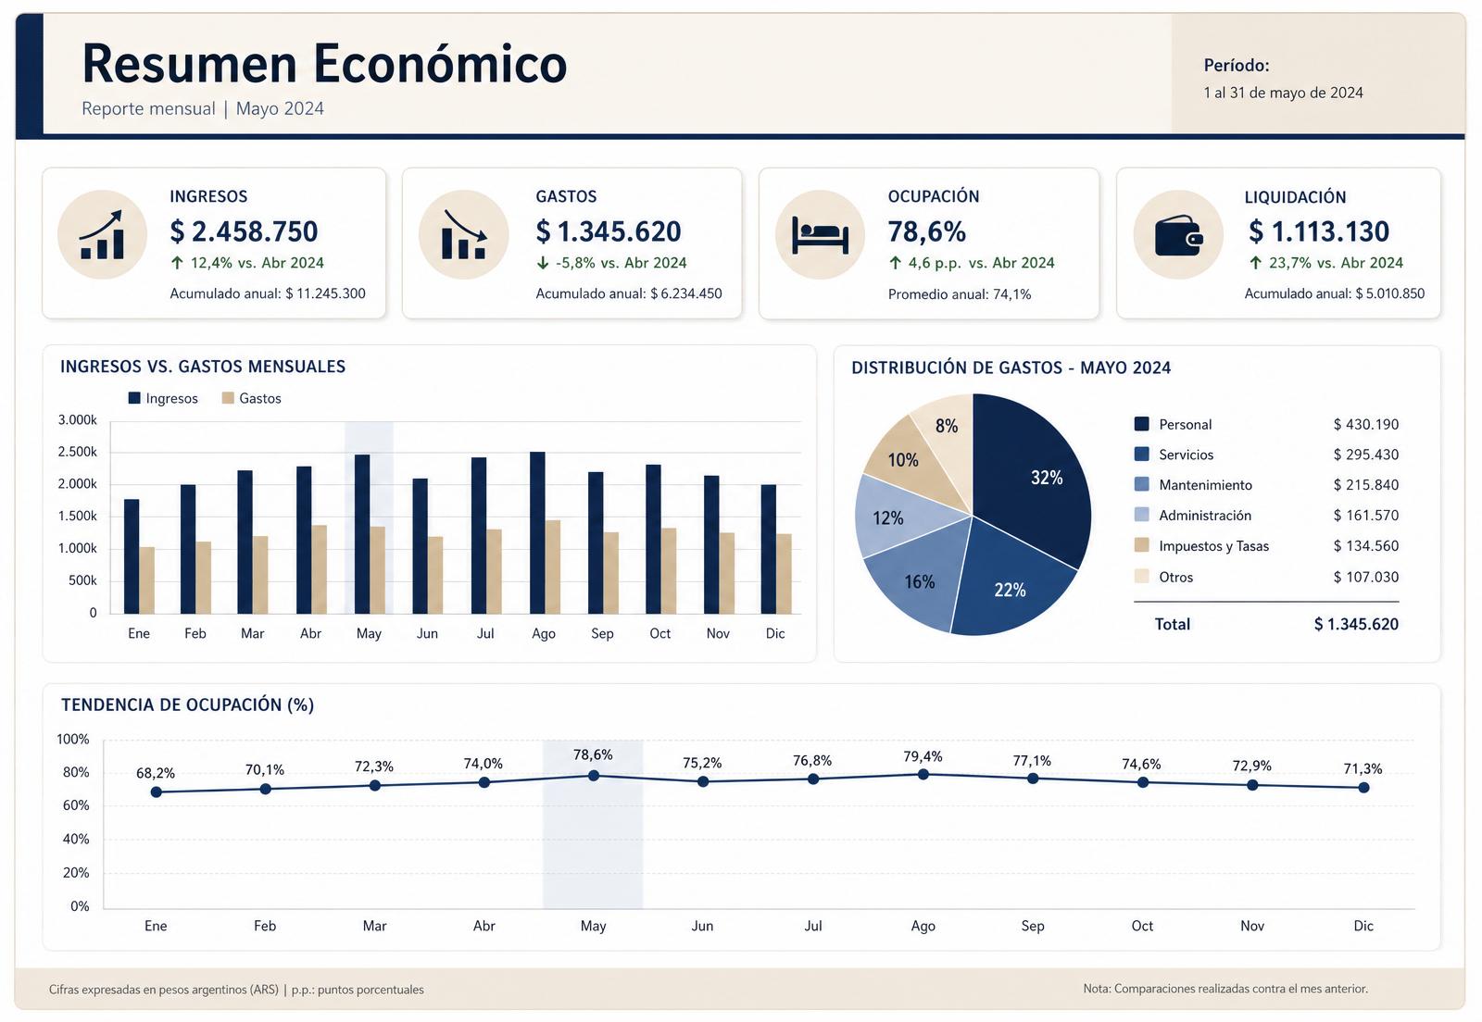Click the footer note about 'mes anterior'

pos(1225,989)
